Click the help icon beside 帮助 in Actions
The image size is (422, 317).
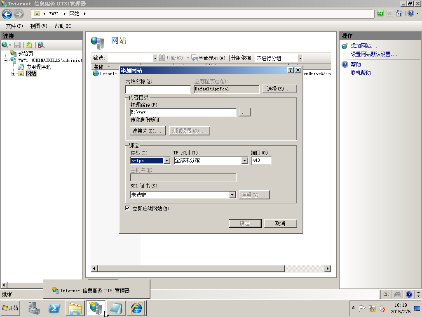345,64
